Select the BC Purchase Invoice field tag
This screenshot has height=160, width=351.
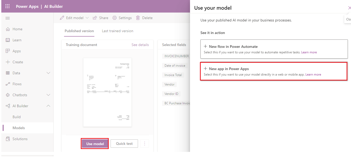click(x=176, y=103)
